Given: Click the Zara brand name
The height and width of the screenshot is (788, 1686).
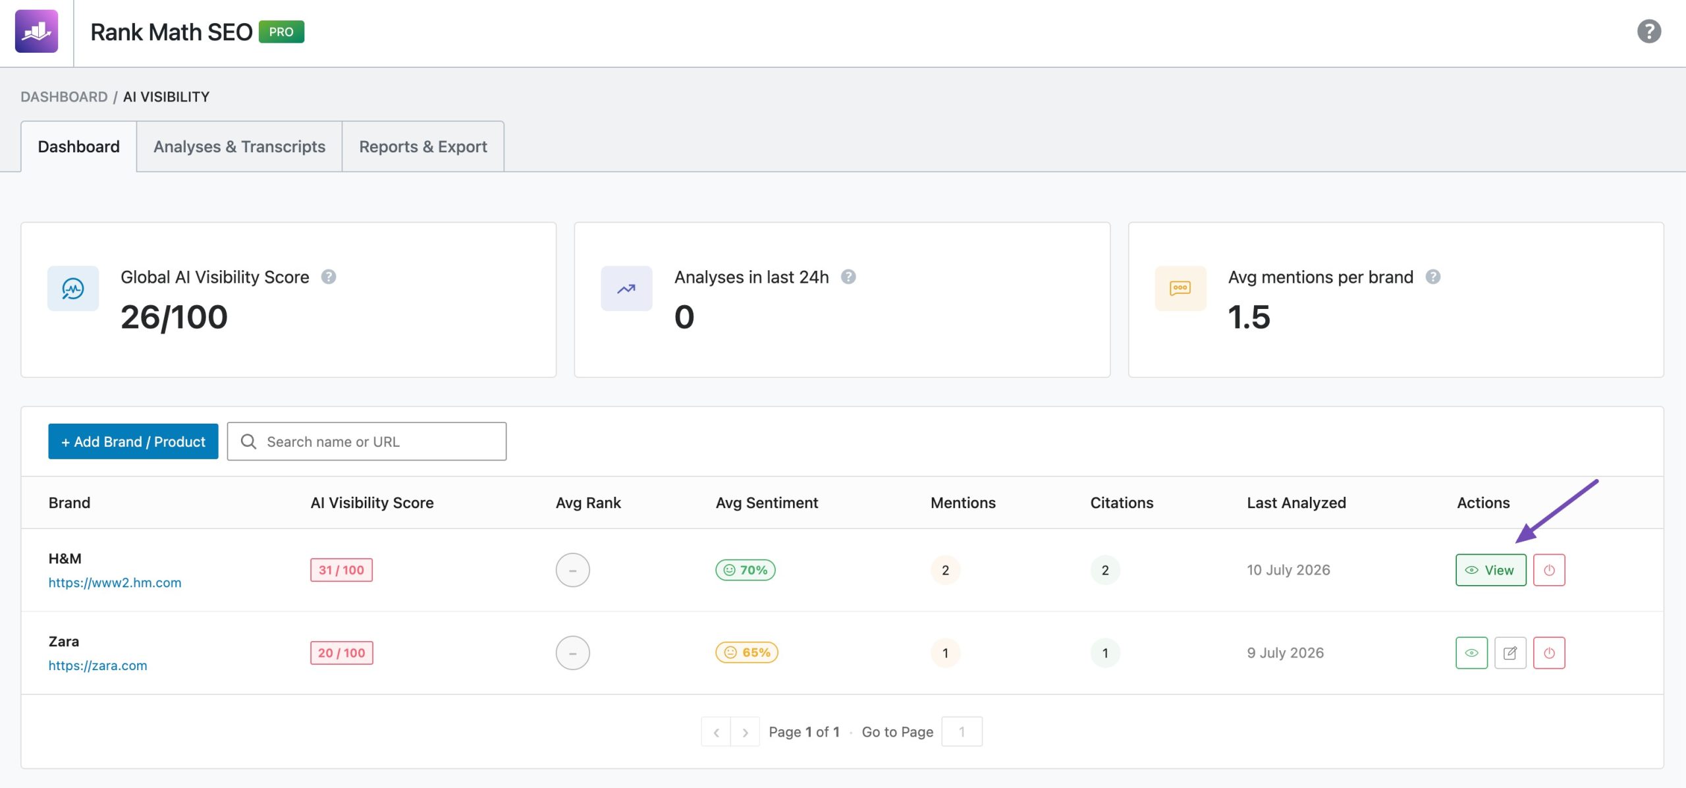Looking at the screenshot, I should 63,642.
